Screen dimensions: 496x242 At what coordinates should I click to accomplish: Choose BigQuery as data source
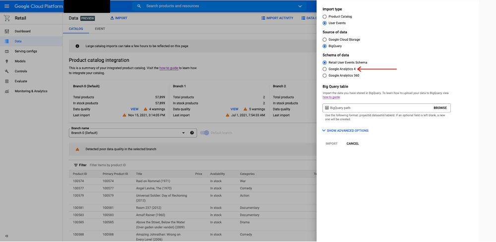tap(324, 46)
